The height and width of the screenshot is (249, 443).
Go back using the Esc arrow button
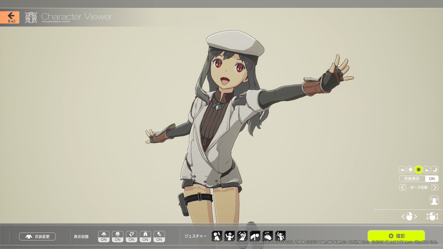point(10,17)
